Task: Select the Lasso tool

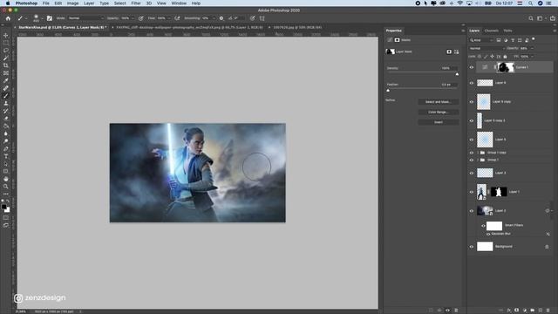Action: (x=6, y=51)
